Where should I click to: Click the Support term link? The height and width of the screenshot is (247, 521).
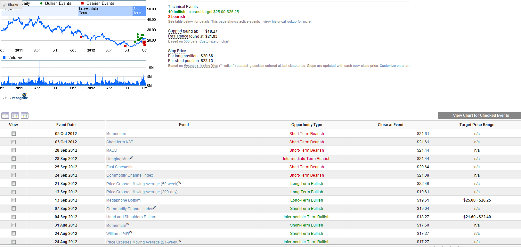pyautogui.click(x=175, y=31)
